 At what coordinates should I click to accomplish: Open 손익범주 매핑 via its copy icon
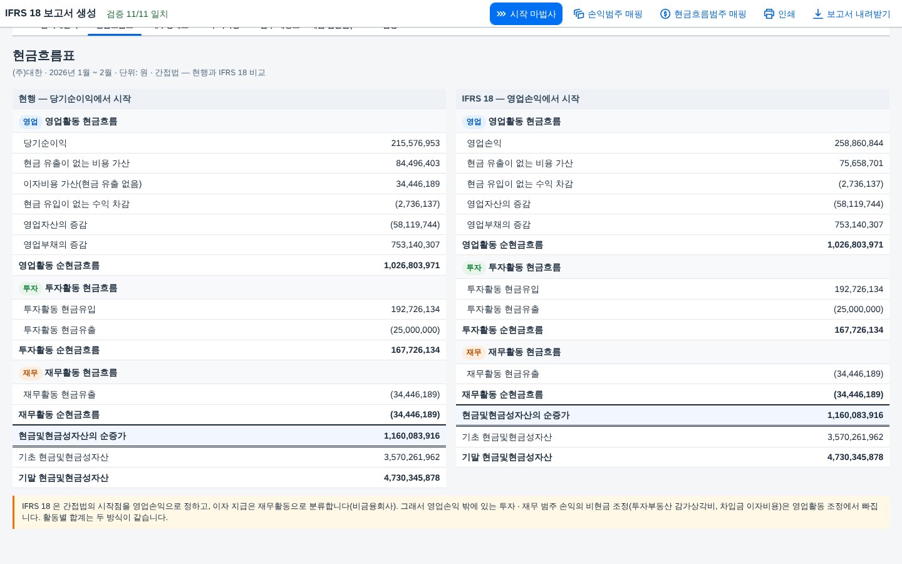coord(579,14)
